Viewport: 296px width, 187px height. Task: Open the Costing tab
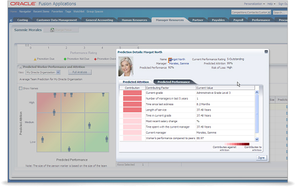coord(22,20)
